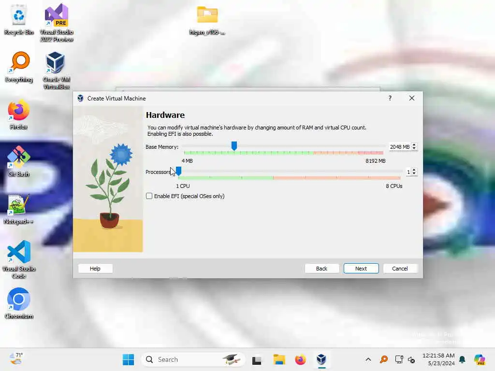Click the taskbar Search box

192,359
